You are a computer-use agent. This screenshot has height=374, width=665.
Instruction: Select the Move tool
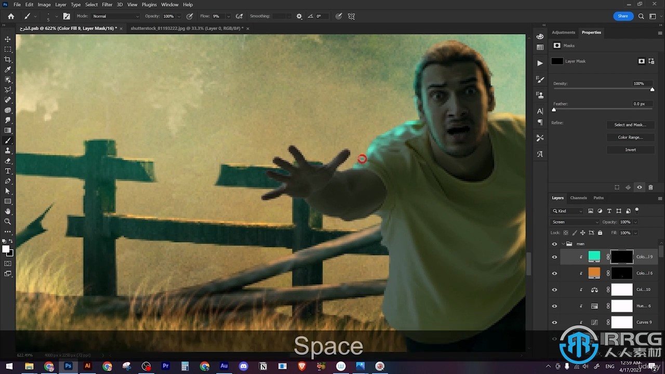[8, 39]
